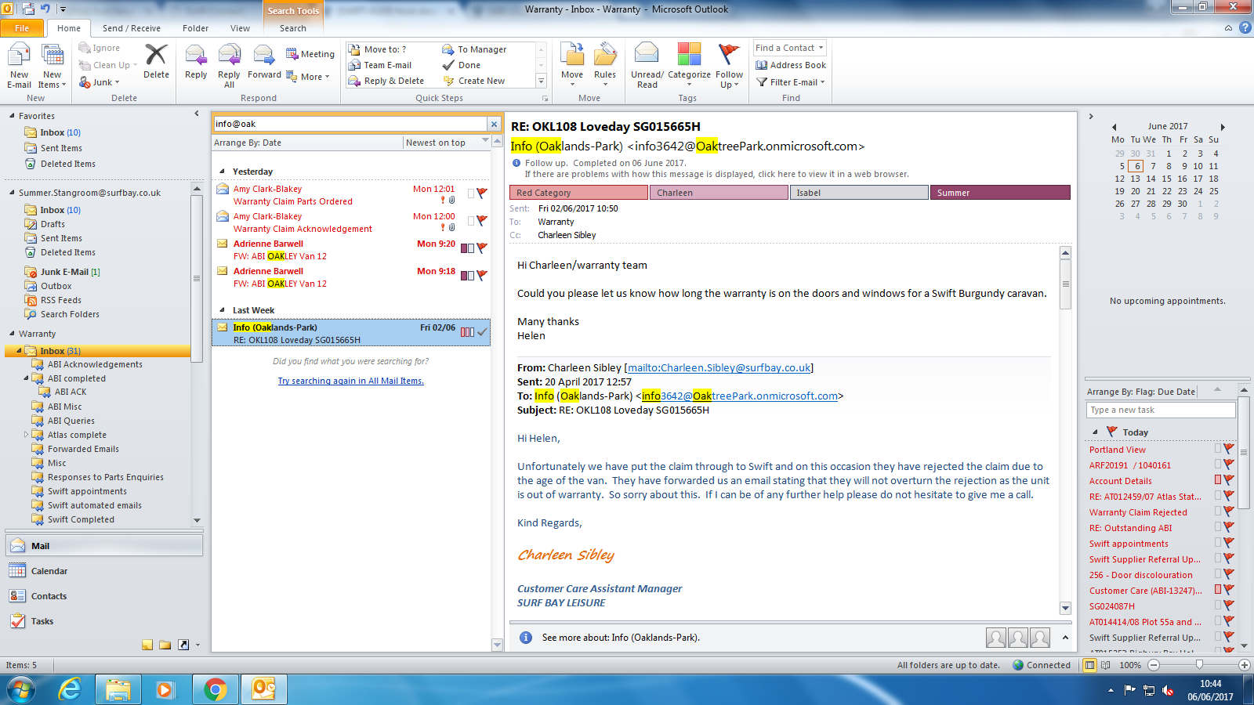Click Try searching again in All Mail Items
The image size is (1254, 705).
click(x=350, y=381)
